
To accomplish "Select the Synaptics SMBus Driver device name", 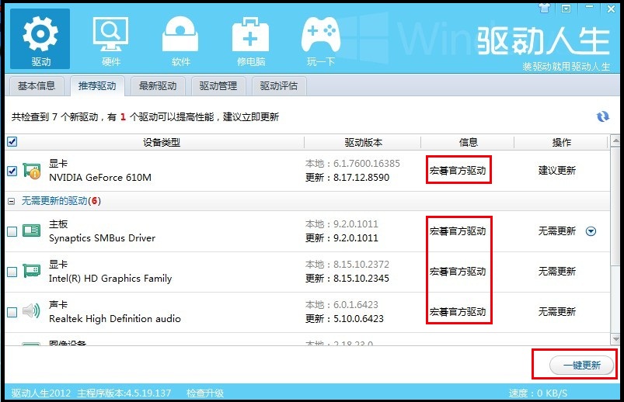I will pos(102,237).
